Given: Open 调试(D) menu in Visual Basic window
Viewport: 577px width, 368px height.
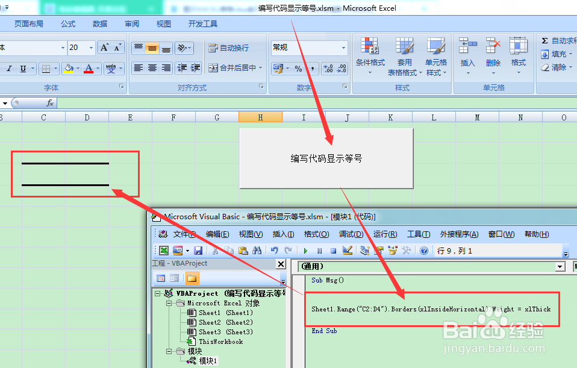Looking at the screenshot, I should tap(351, 234).
